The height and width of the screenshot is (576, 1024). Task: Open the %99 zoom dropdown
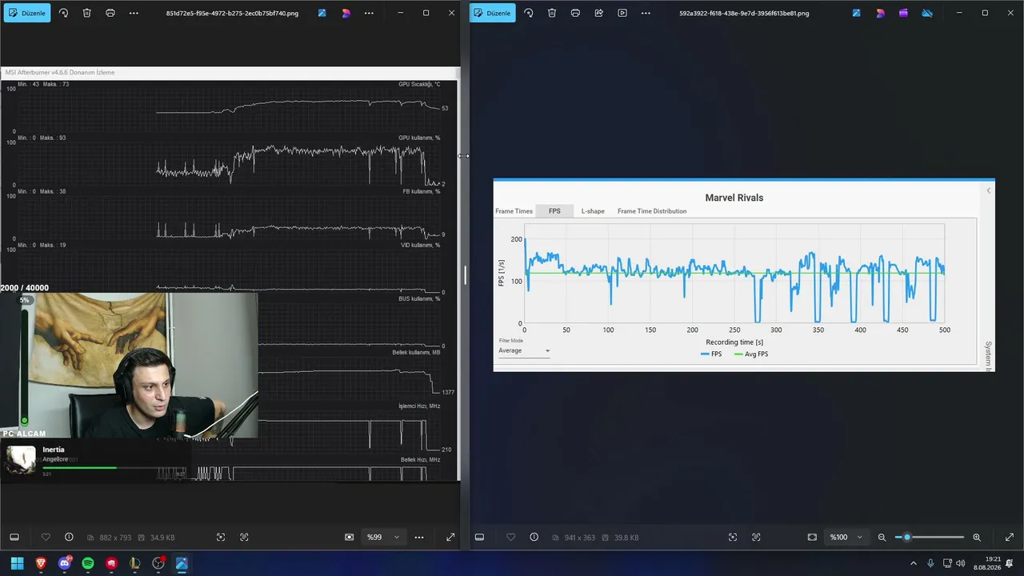pyautogui.click(x=382, y=538)
